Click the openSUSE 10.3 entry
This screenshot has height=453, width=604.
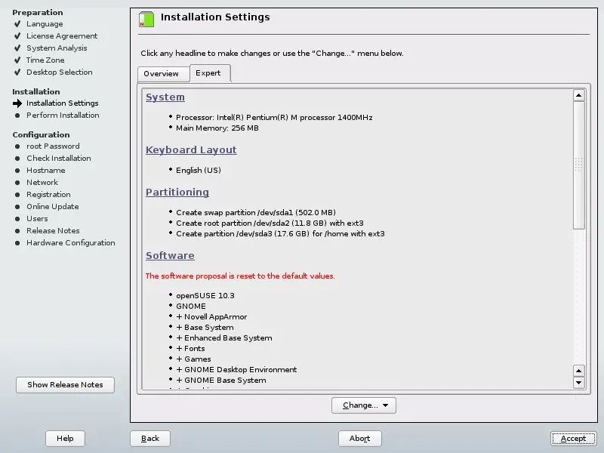205,296
